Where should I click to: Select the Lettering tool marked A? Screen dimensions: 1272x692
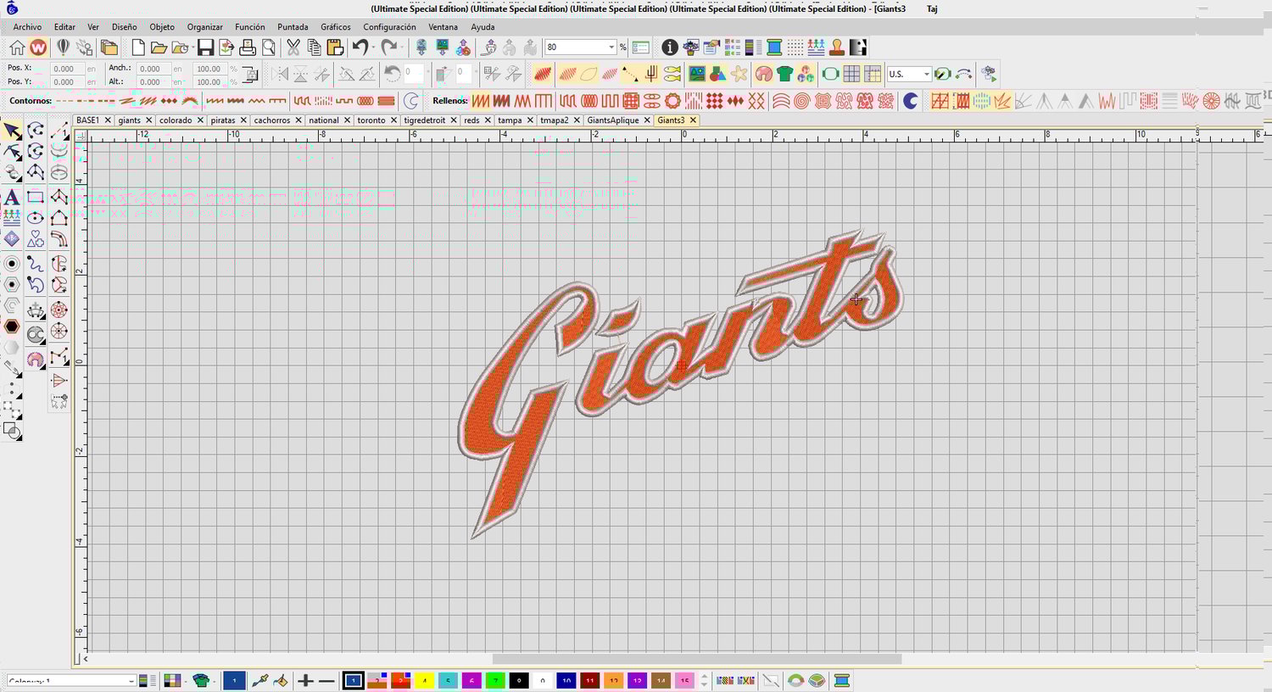pyautogui.click(x=12, y=197)
